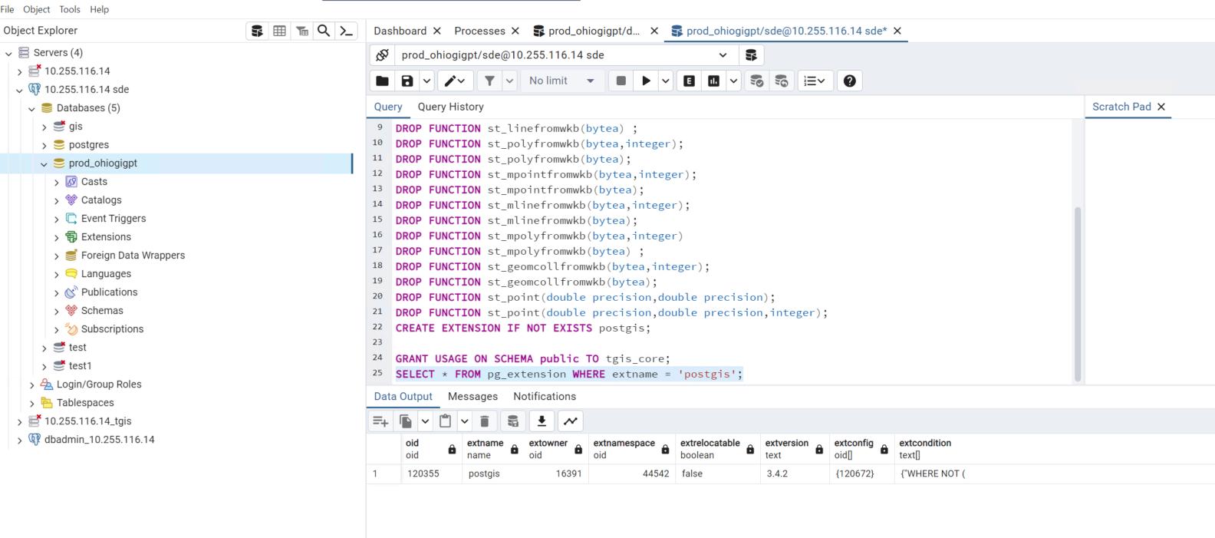
Task: Open the Query Tool from Object Explorer
Action: 257,31
